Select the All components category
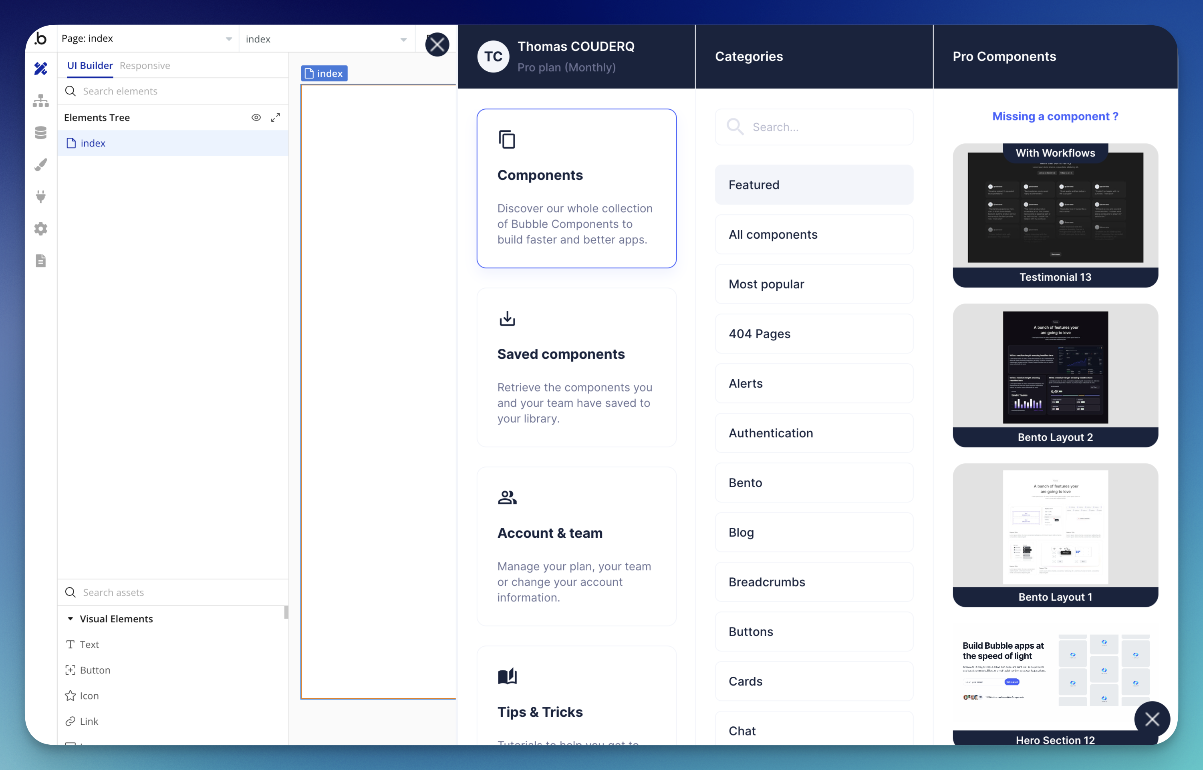This screenshot has width=1203, height=770. (814, 234)
